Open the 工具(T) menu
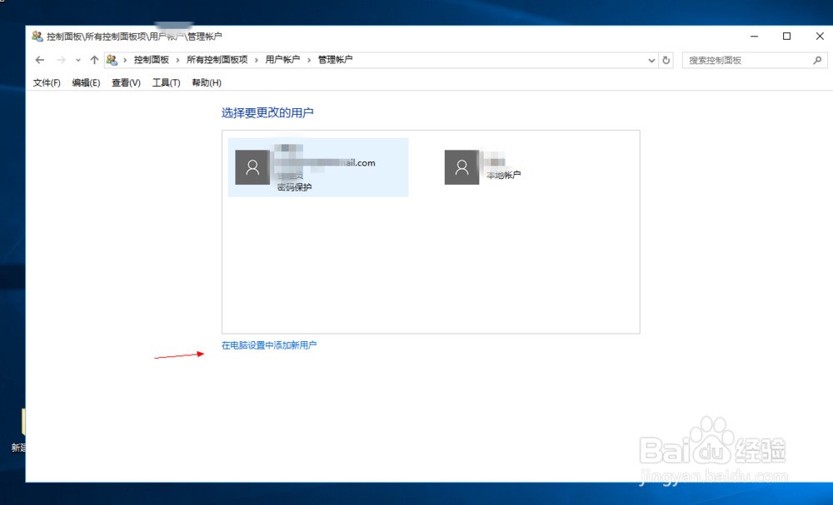 tap(167, 82)
